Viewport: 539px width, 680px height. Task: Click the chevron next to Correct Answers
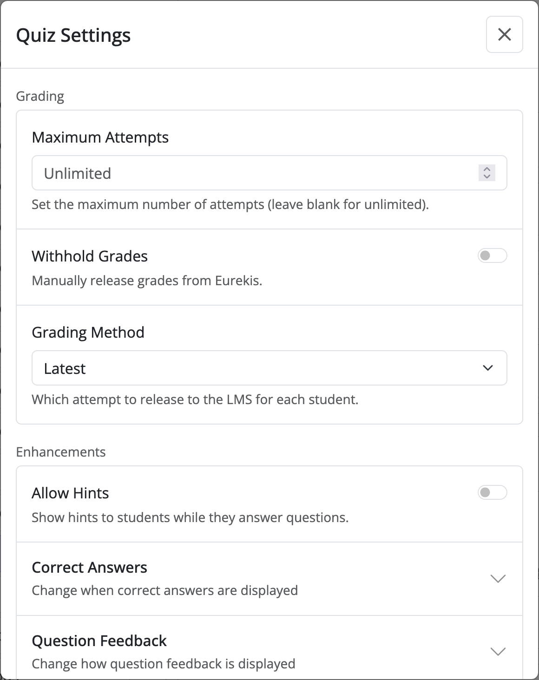498,578
